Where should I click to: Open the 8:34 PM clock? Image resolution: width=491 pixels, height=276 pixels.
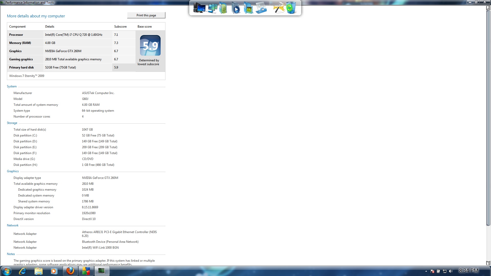pos(468,271)
